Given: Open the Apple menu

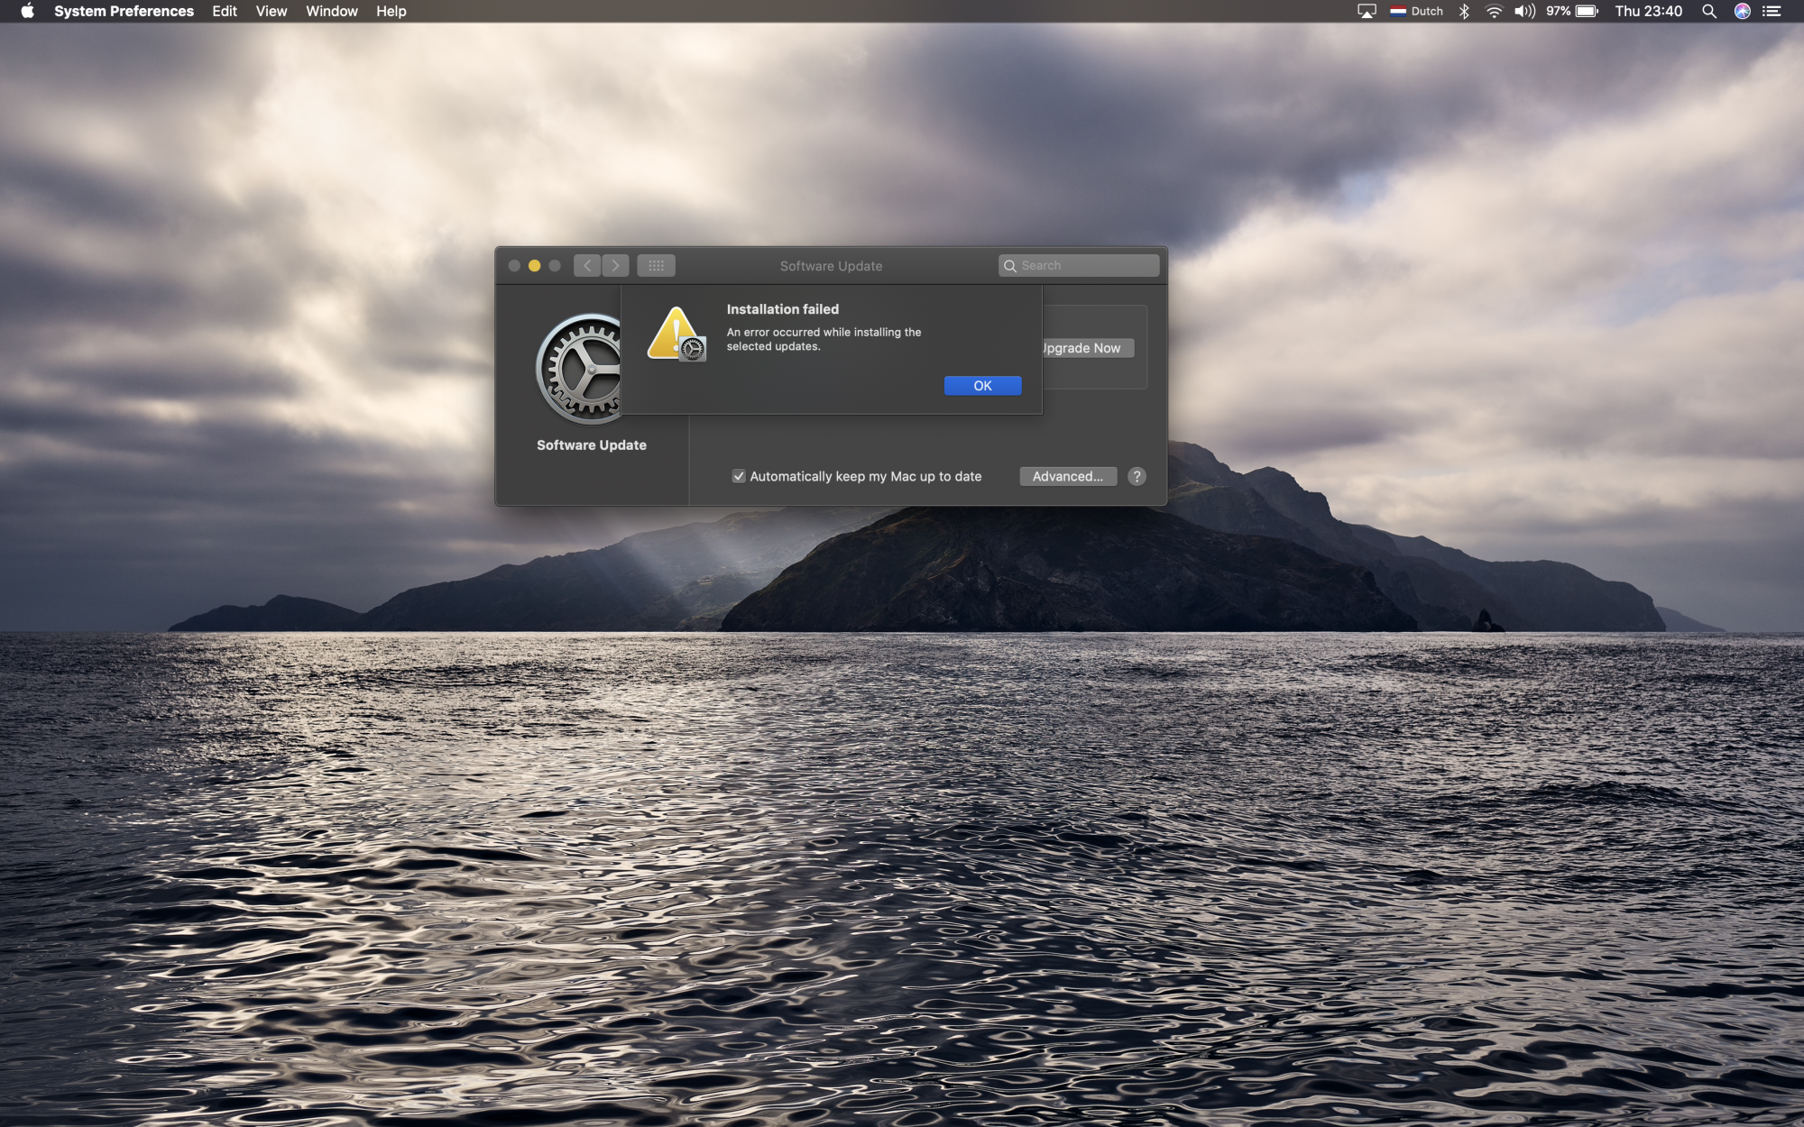Looking at the screenshot, I should tap(27, 11).
